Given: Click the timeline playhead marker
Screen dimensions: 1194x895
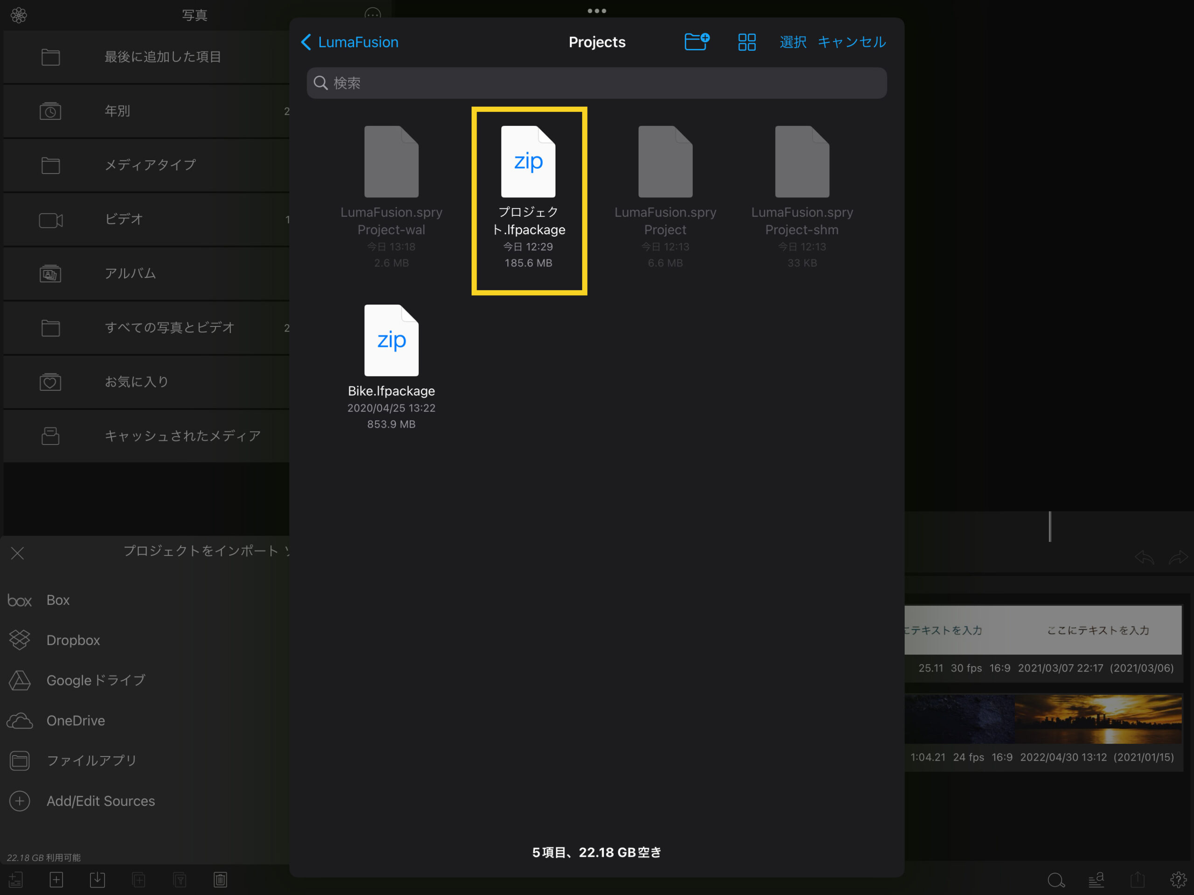Looking at the screenshot, I should [1049, 526].
